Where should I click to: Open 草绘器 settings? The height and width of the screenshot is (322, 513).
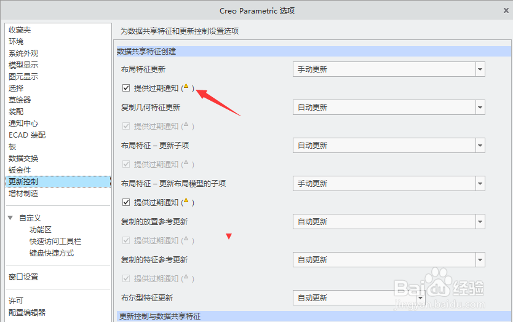[20, 100]
